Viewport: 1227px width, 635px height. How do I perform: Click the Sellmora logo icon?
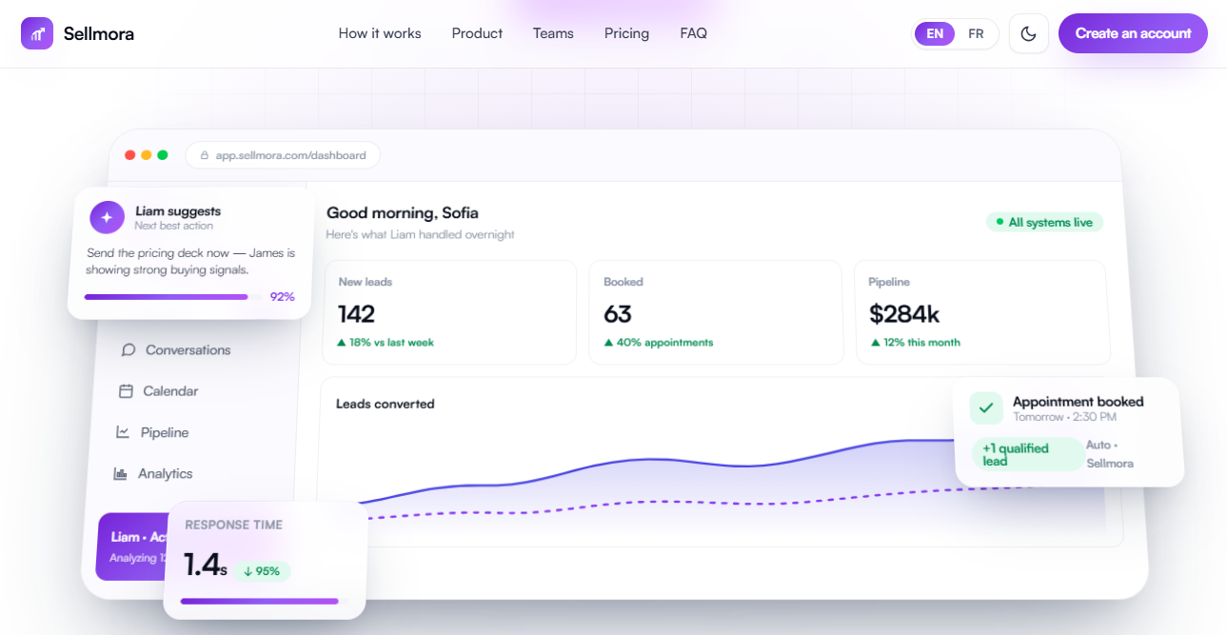click(x=37, y=33)
